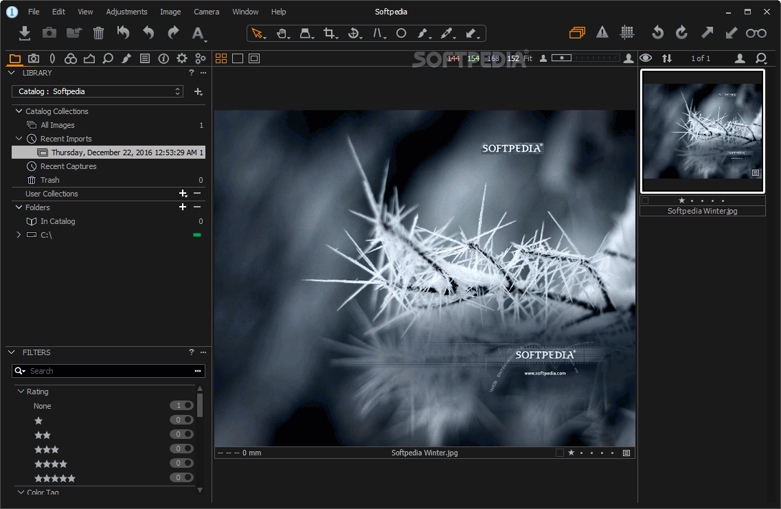Image resolution: width=781 pixels, height=509 pixels.
Task: Add new catalog with plus button
Action: pos(199,91)
